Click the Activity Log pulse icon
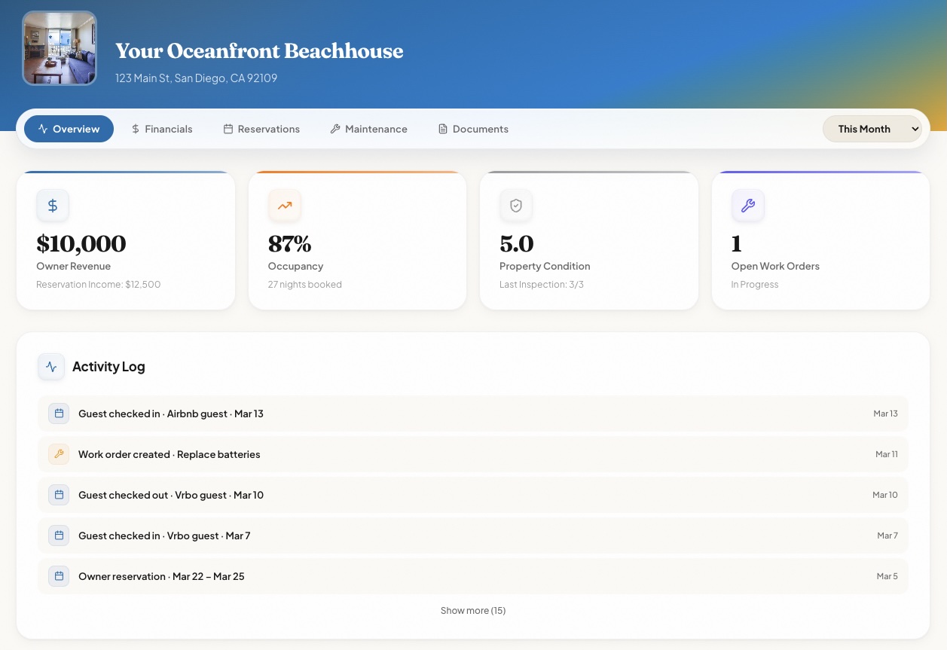Image resolution: width=947 pixels, height=650 pixels. pos(51,366)
